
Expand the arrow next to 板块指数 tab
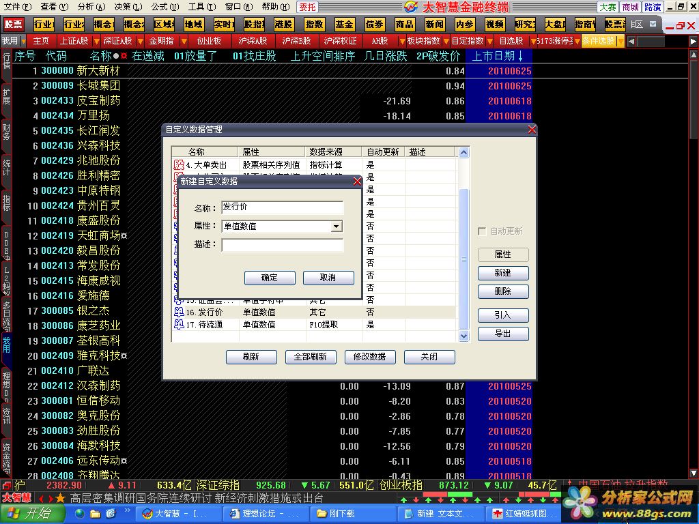pyautogui.click(x=446, y=42)
